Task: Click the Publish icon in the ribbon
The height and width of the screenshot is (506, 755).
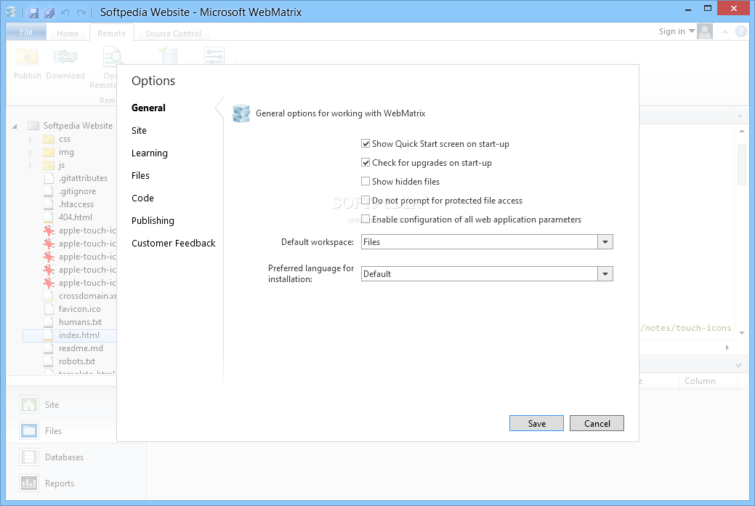Action: pos(27,57)
